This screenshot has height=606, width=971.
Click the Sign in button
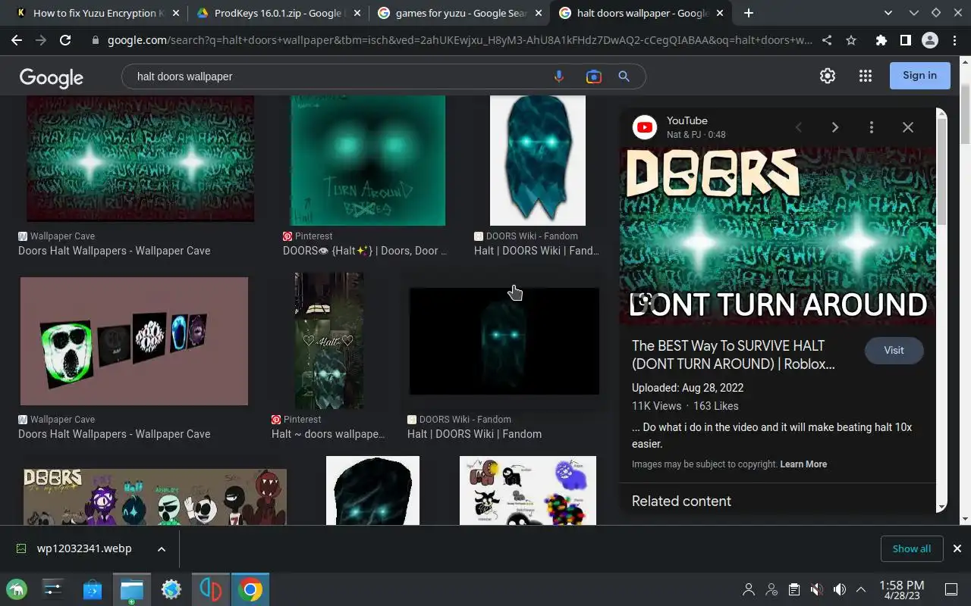pos(919,76)
